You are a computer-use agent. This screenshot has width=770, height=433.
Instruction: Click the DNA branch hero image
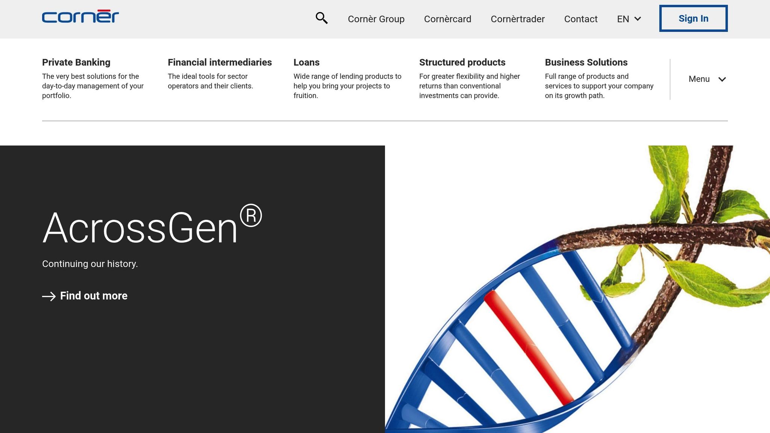(x=577, y=289)
